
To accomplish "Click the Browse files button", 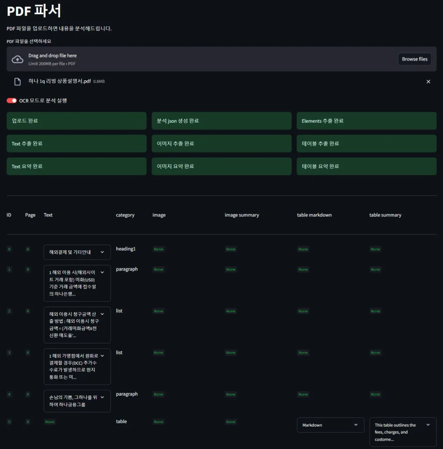I will (x=414, y=59).
